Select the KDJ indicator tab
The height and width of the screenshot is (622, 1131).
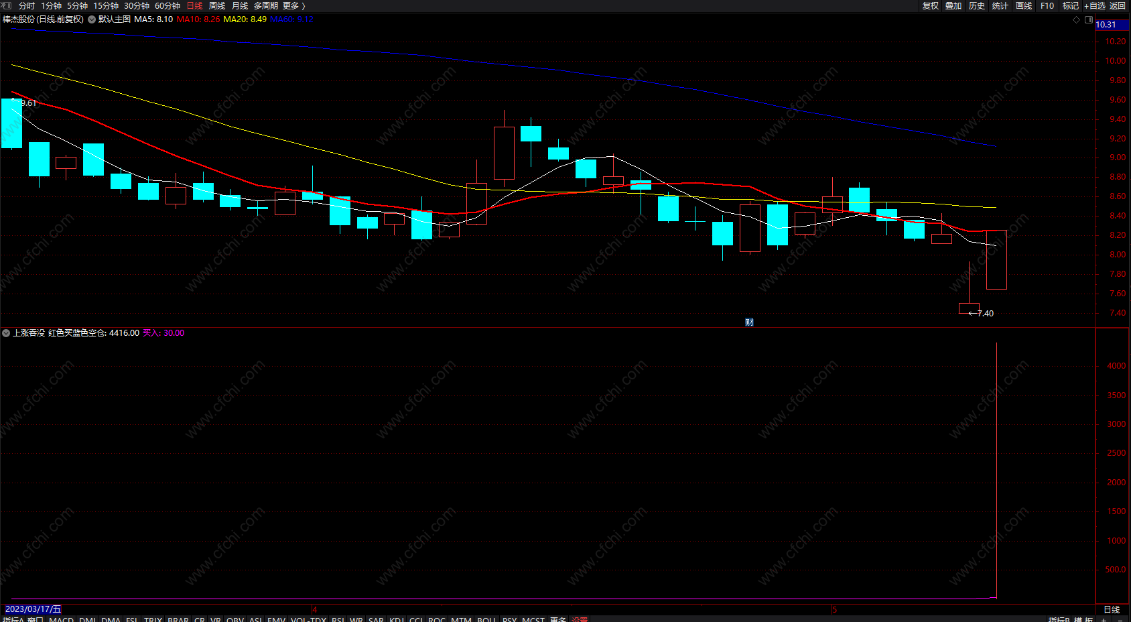coord(396,619)
